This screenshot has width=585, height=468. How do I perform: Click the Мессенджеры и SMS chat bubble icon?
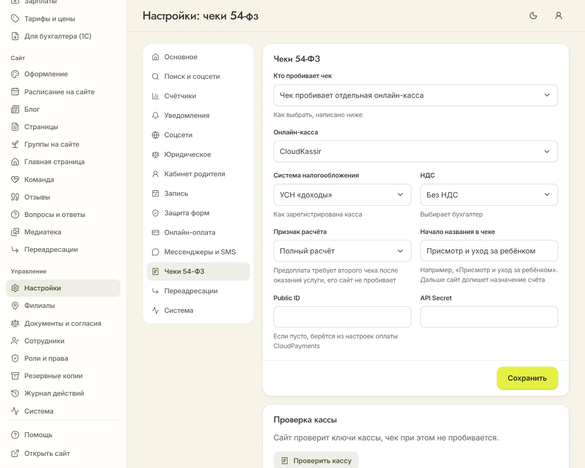pos(155,252)
